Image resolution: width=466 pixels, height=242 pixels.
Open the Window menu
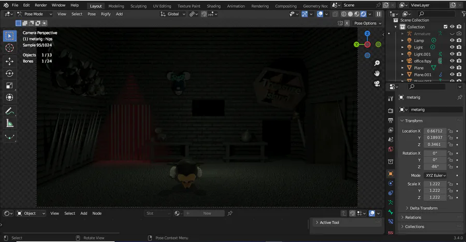click(59, 5)
